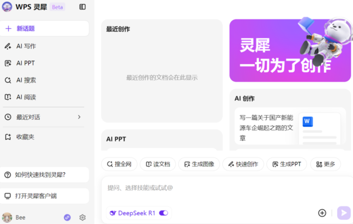Click the AI 搜索 magnifier icon
This screenshot has width=353, height=224.
tap(8, 80)
